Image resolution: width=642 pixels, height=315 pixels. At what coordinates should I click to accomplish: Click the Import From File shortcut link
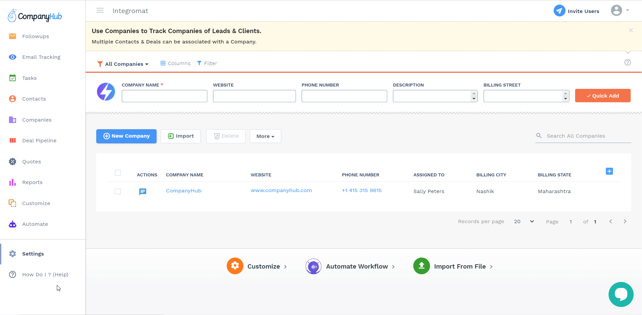[460, 267]
